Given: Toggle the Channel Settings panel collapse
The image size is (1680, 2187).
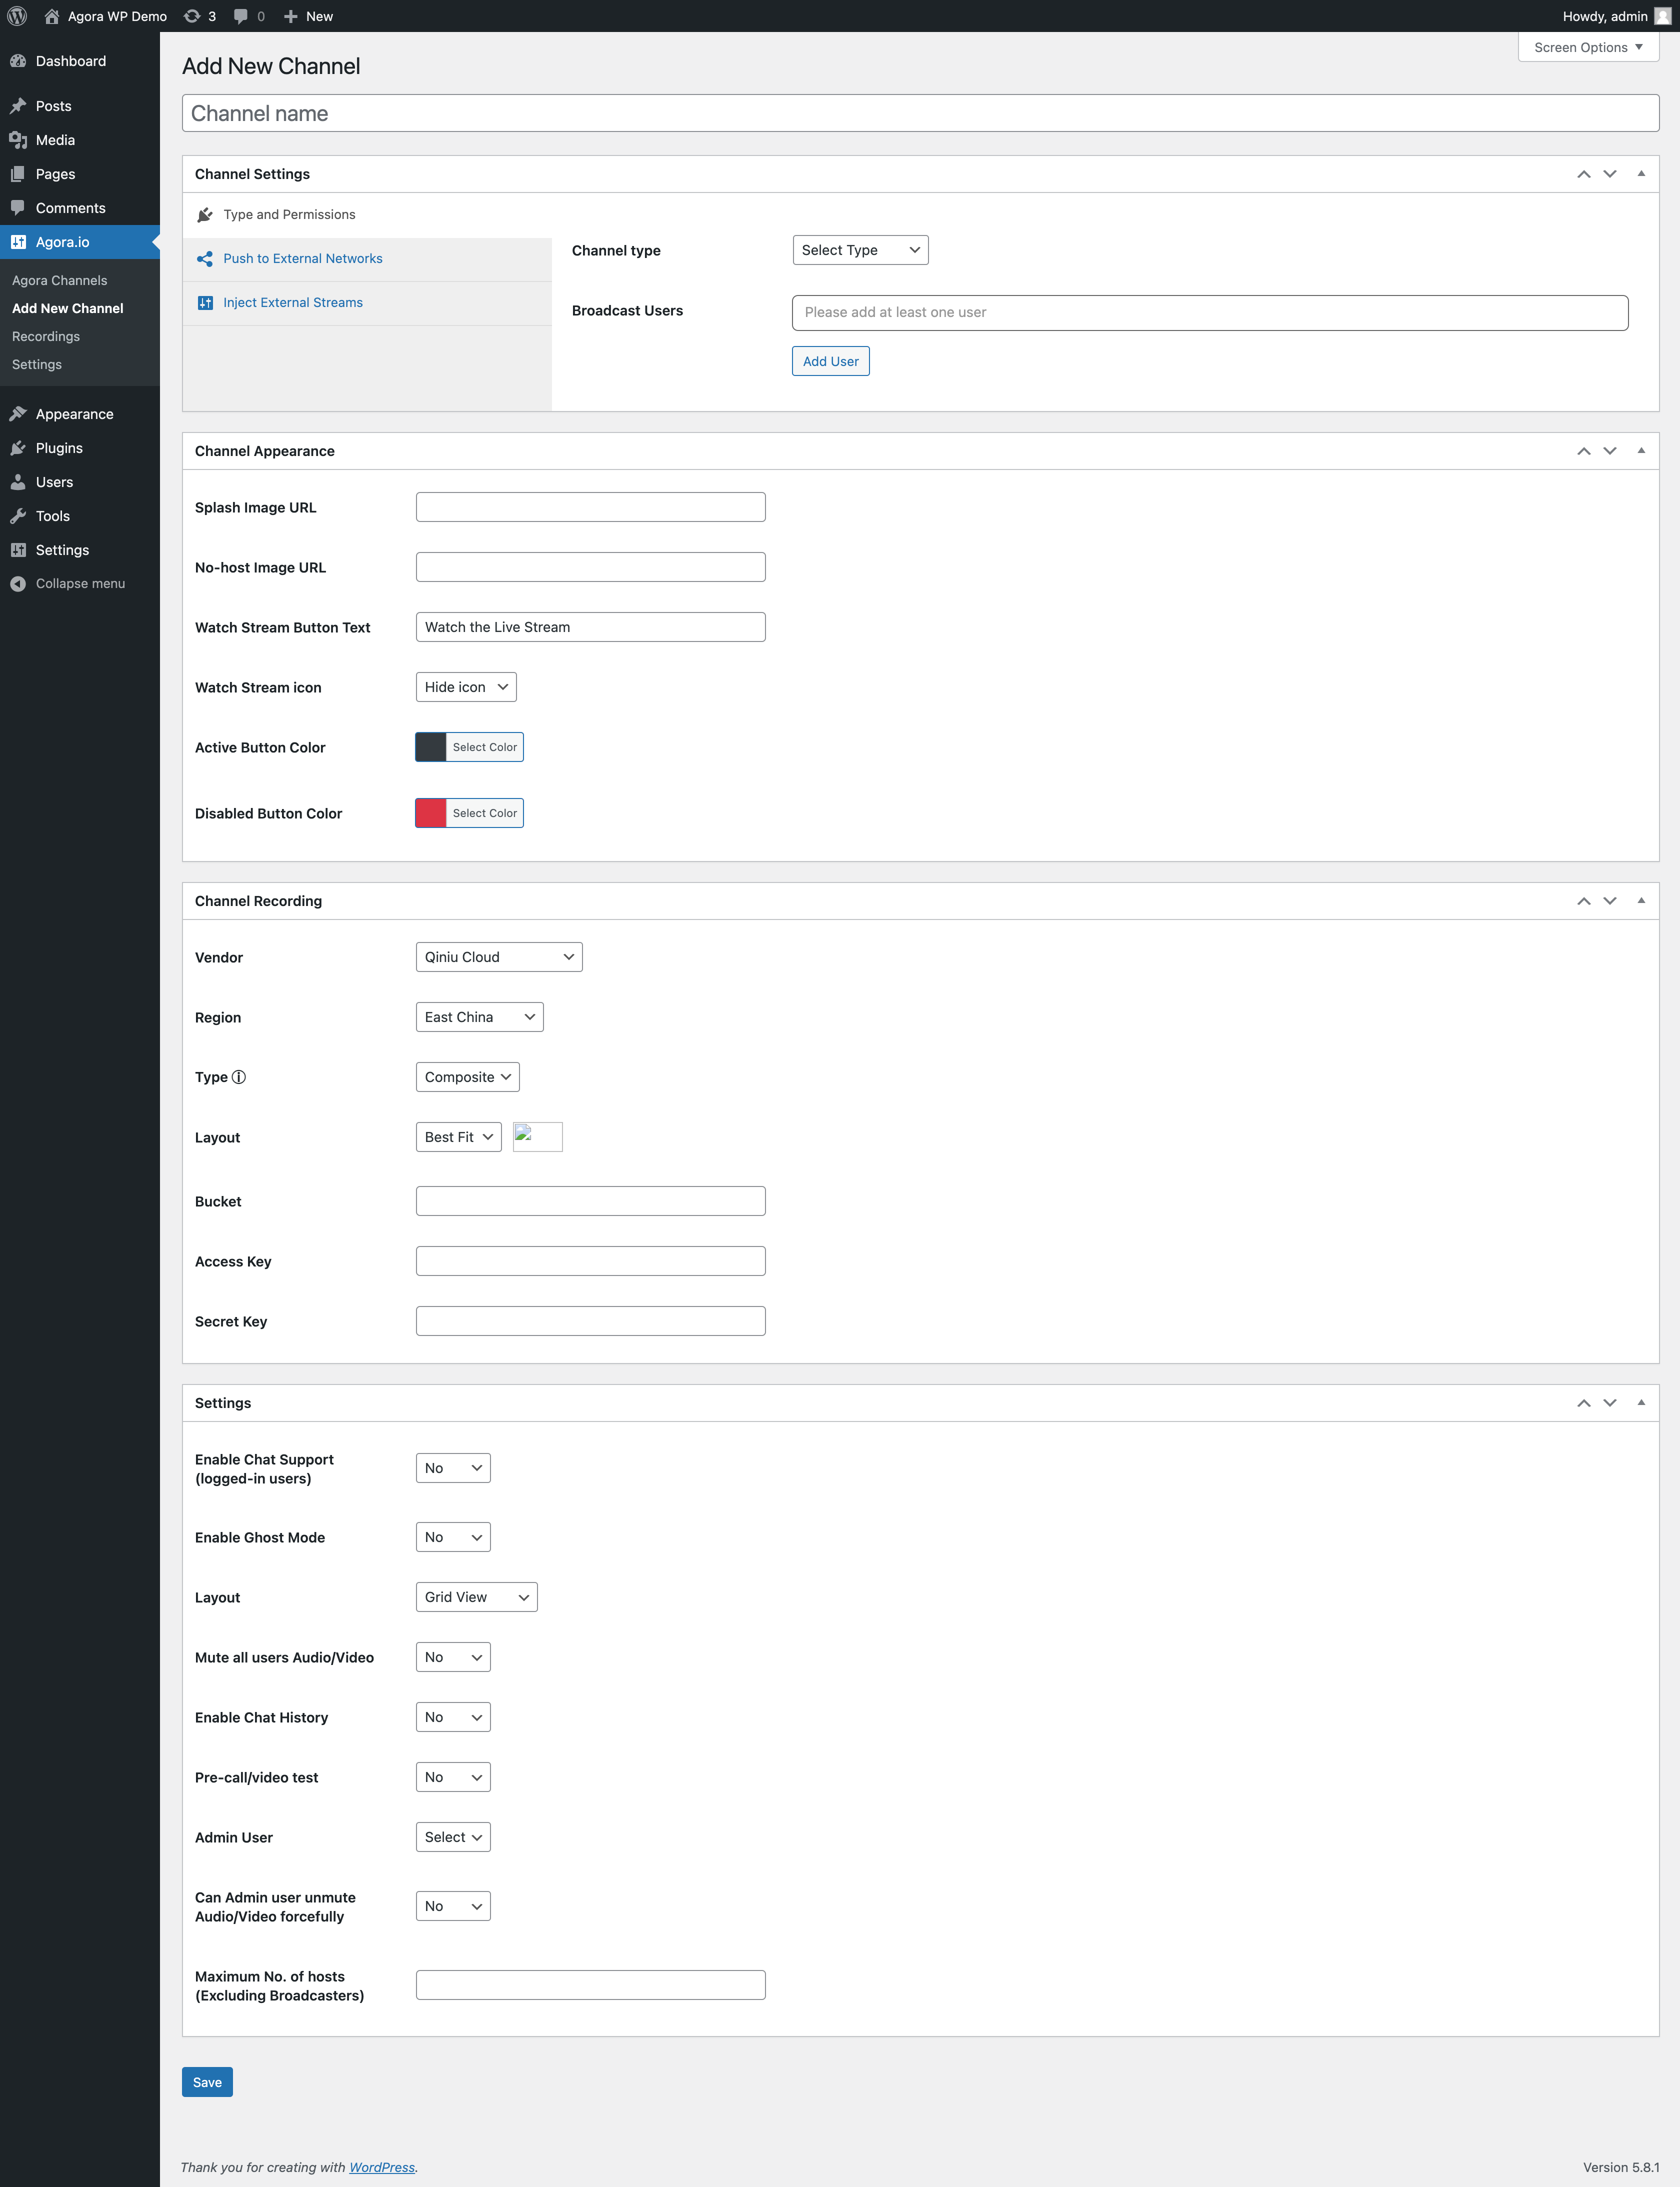Looking at the screenshot, I should coord(1641,174).
